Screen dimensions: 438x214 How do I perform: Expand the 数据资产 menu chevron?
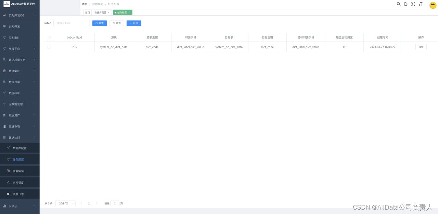tap(35, 115)
